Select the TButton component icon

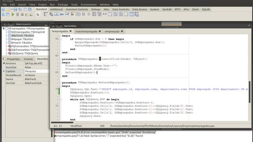[x=57, y=14]
